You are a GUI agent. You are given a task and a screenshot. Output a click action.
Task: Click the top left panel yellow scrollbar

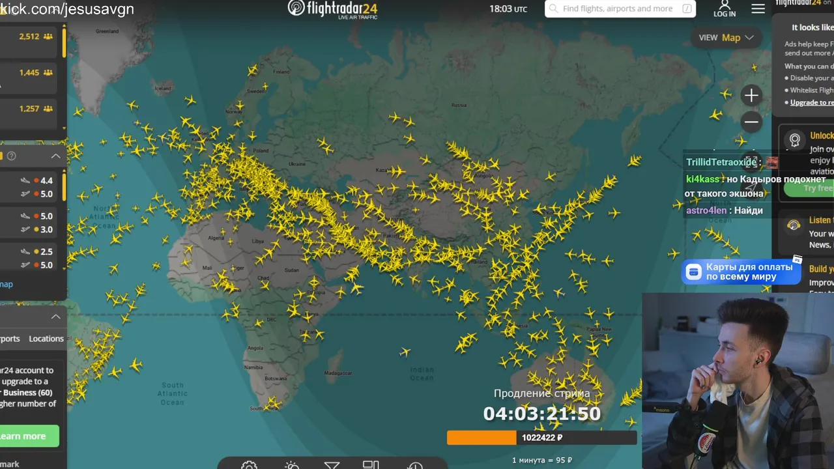tap(64, 42)
